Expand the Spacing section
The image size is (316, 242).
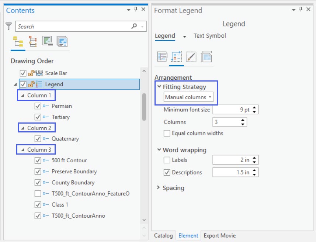[158, 187]
